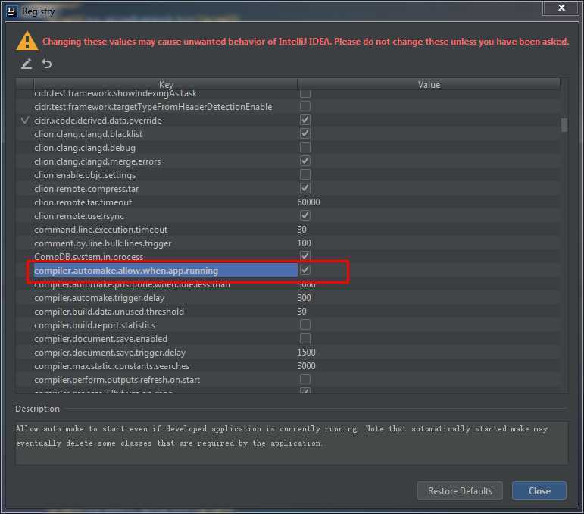
Task: Select clion.remote.use.rsync key
Action: coord(79,216)
